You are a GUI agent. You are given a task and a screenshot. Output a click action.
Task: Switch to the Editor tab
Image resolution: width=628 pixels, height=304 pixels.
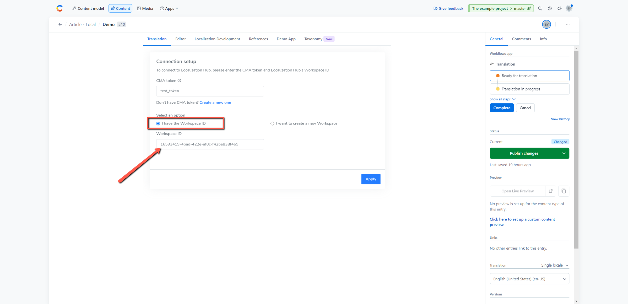tap(181, 39)
